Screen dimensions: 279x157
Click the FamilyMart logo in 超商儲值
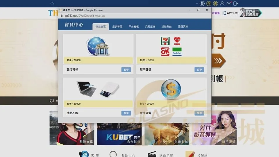click(177, 52)
